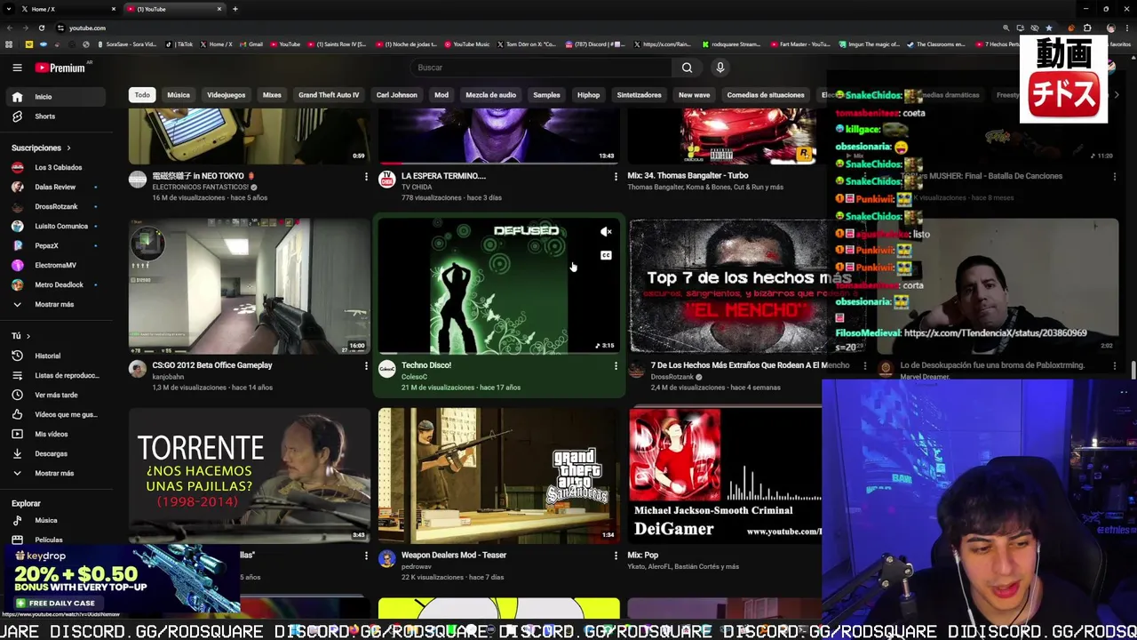This screenshot has height=640, width=1137.
Task: Open the YouTube hamburger guide menu
Action: [x=17, y=68]
